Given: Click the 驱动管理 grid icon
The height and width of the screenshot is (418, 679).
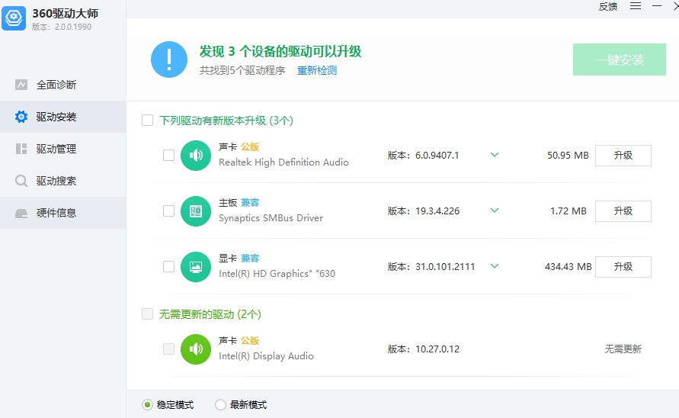Looking at the screenshot, I should coord(21,149).
